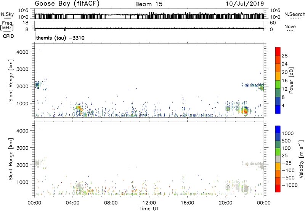Click the red top of power colorbar
The image size is (305, 211).
278,51
